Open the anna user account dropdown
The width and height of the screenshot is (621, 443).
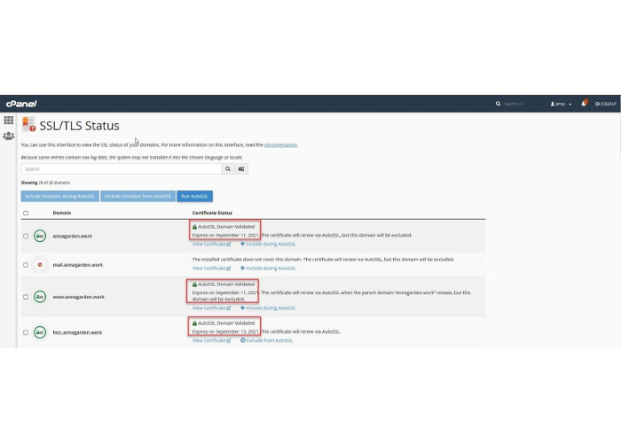562,104
